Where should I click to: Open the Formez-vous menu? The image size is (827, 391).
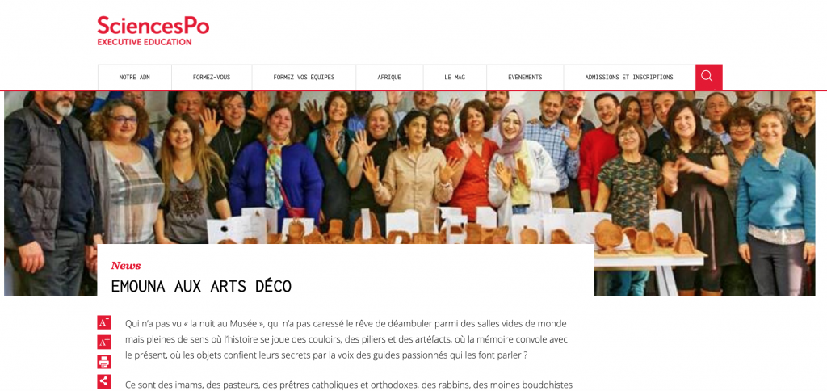(212, 77)
